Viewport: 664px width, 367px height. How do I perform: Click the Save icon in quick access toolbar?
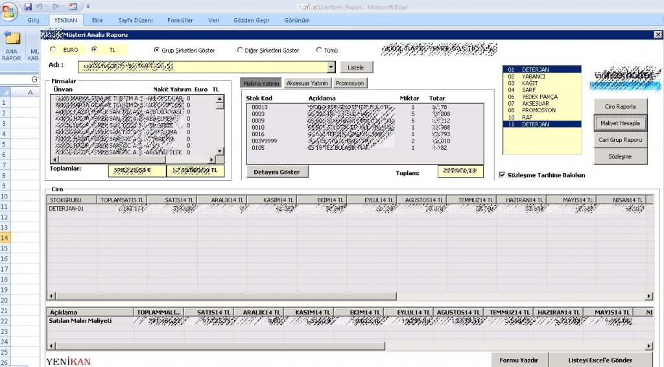coord(28,6)
